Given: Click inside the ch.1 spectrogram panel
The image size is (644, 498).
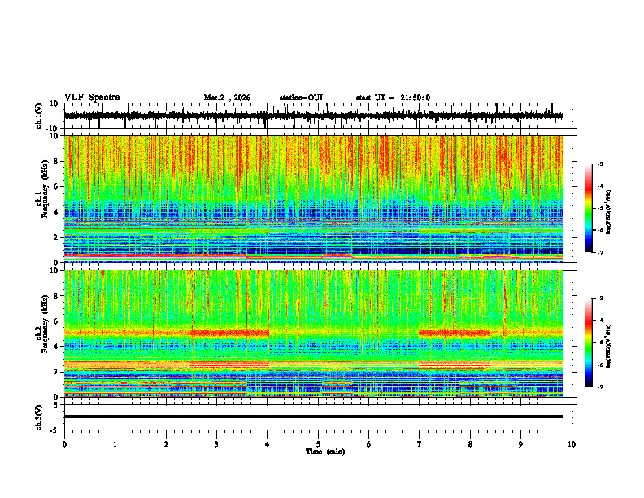Looking at the screenshot, I should pos(313,199).
